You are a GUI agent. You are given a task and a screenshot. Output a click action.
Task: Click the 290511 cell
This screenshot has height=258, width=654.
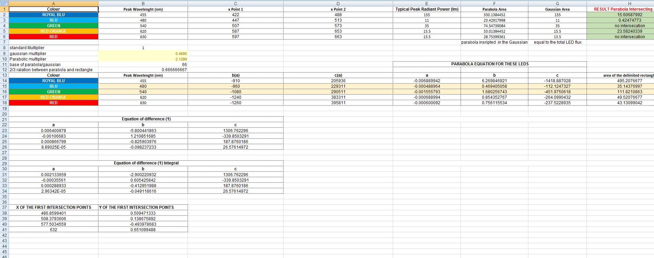click(338, 92)
